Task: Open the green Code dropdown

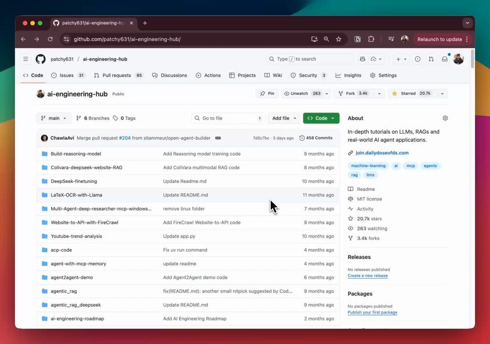Action: click(321, 118)
